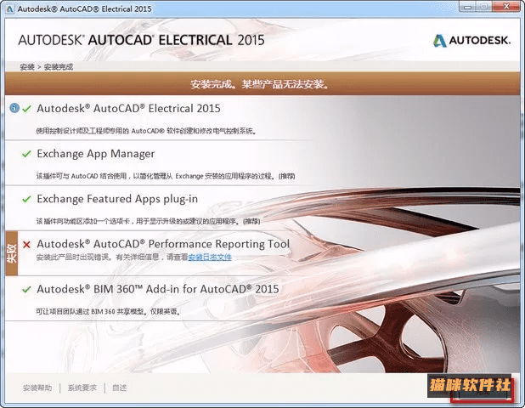Select the Exchange App Manager product title
The width and height of the screenshot is (525, 408).
point(96,154)
